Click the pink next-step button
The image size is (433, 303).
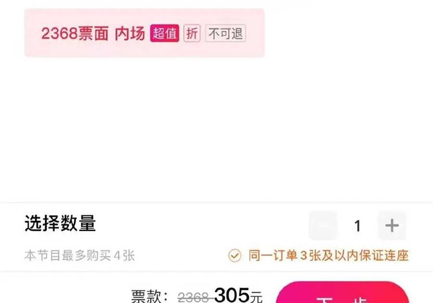tap(343, 292)
